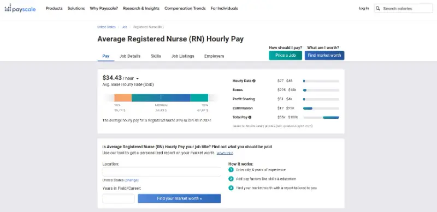Click the Bonus row label
437x212 pixels.
(238, 90)
